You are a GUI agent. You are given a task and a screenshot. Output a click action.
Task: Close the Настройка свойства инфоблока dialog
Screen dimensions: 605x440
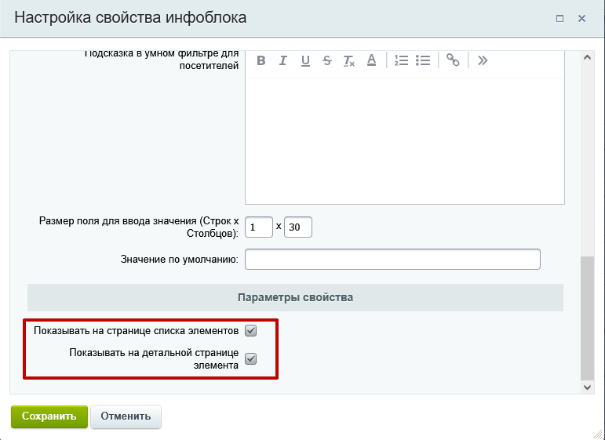click(581, 19)
